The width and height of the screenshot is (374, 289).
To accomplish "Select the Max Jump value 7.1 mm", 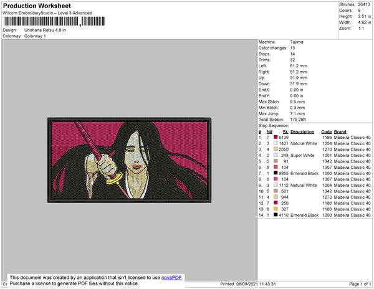I will click(x=297, y=113).
